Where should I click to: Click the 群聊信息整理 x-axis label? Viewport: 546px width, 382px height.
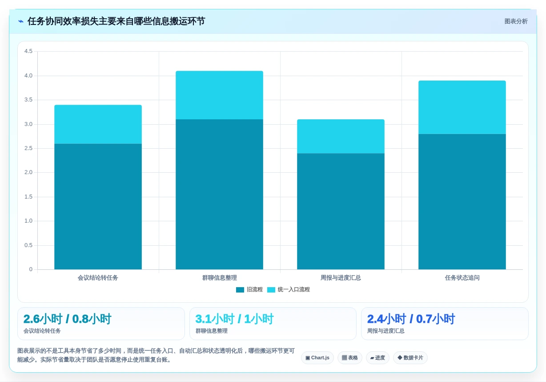click(219, 278)
